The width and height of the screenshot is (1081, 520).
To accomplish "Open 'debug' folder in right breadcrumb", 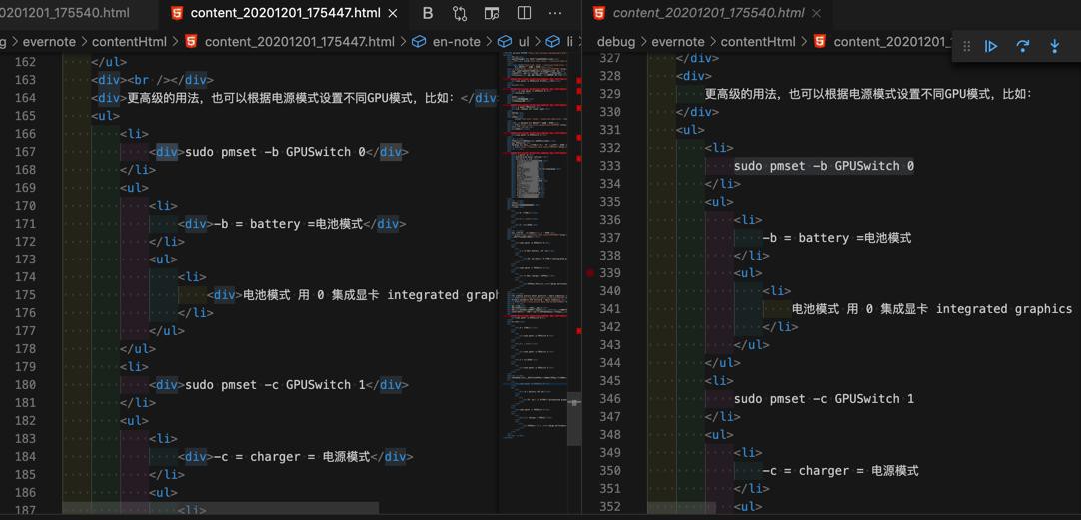I will [x=615, y=41].
